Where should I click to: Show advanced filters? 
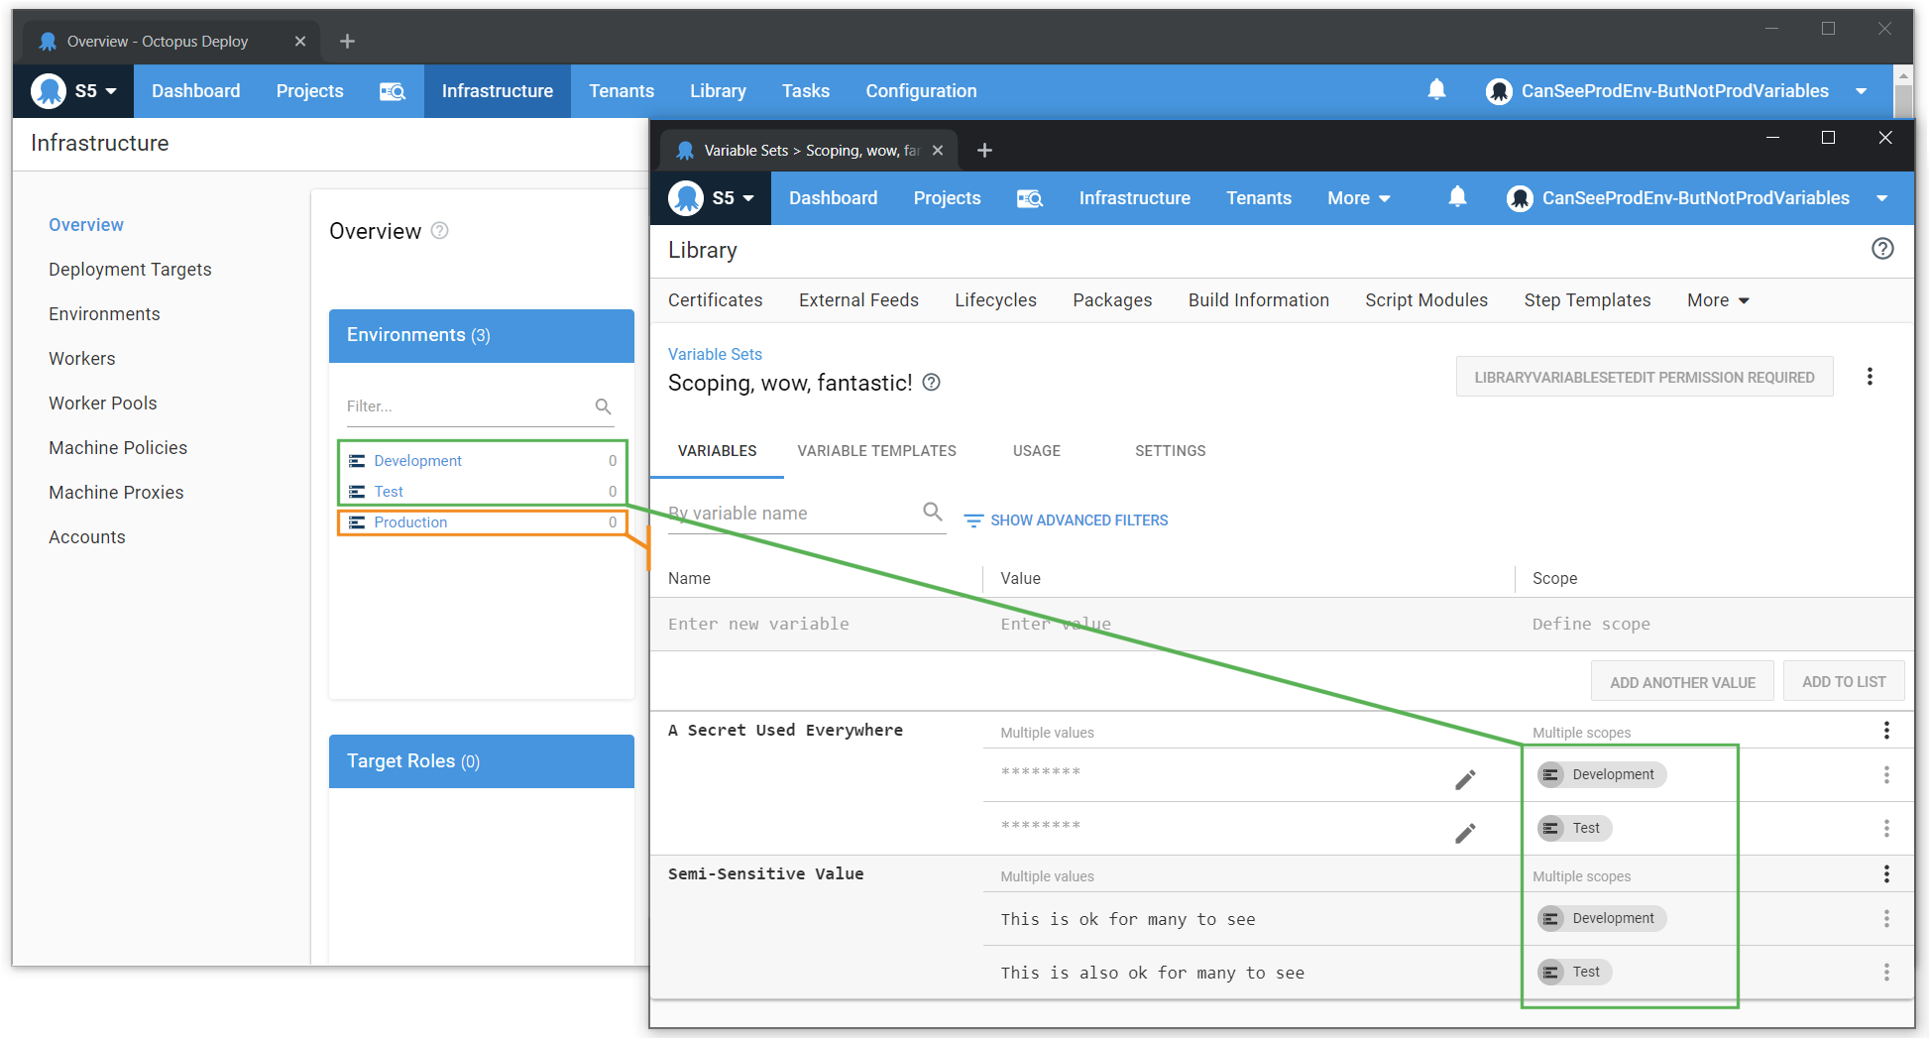[x=1066, y=520]
